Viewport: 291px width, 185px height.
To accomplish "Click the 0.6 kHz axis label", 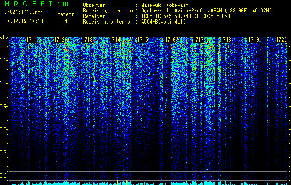I will click(4, 176).
